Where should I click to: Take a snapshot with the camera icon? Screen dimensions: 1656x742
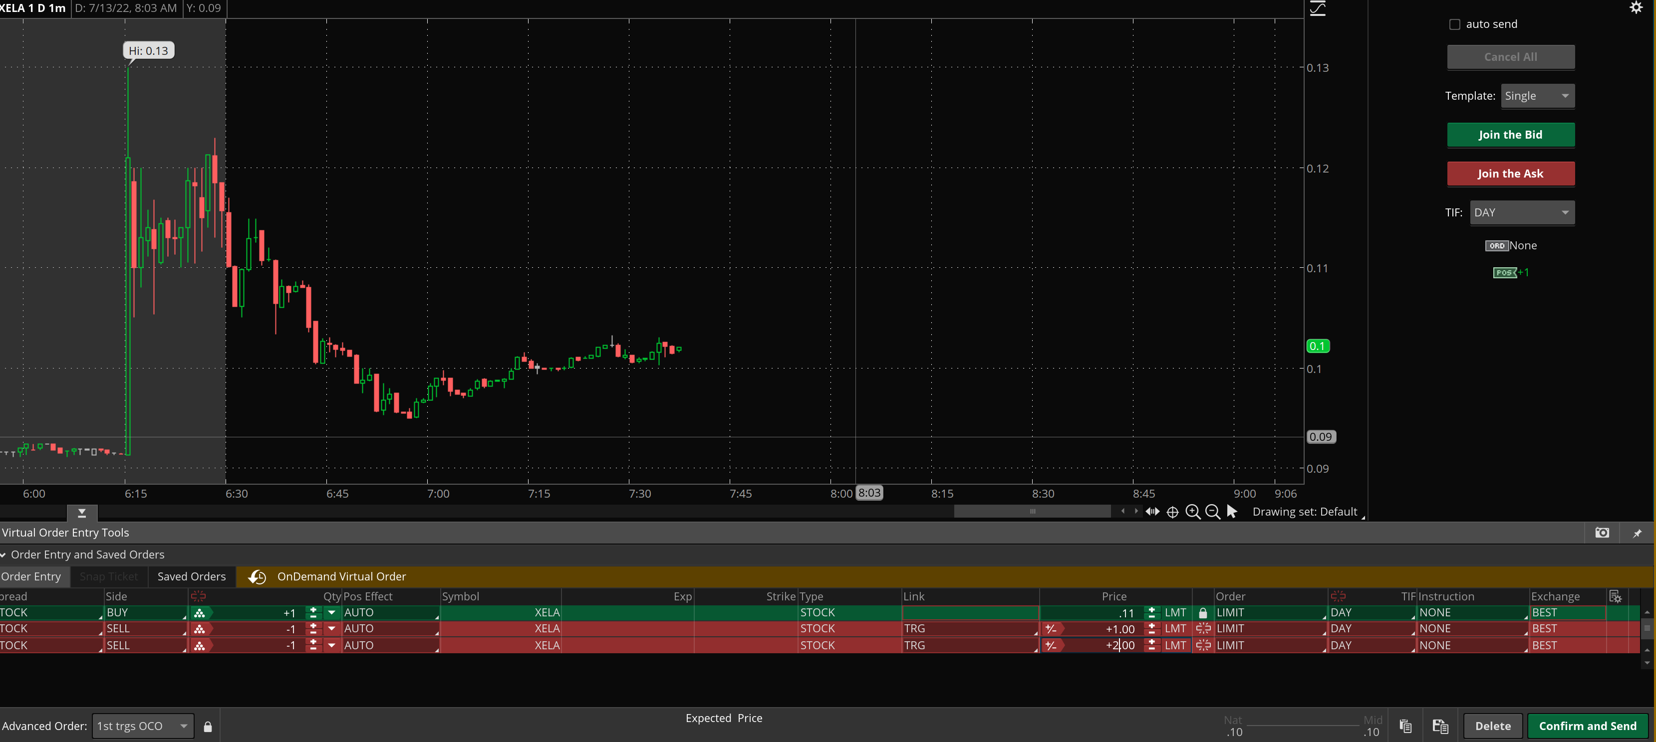[x=1602, y=533]
